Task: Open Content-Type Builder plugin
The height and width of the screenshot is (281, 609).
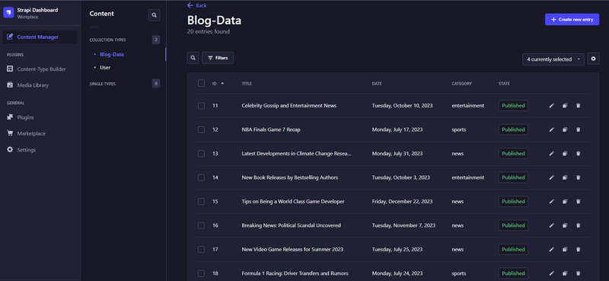Action: [x=41, y=69]
